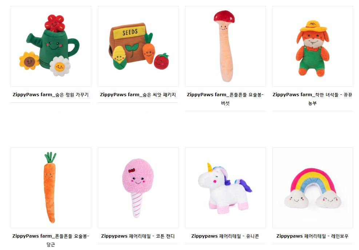Open 'Zippypaws 페어리테일 - 유니콘' link
Image resolution: width=359 pixels, height=250 pixels.
225,236
